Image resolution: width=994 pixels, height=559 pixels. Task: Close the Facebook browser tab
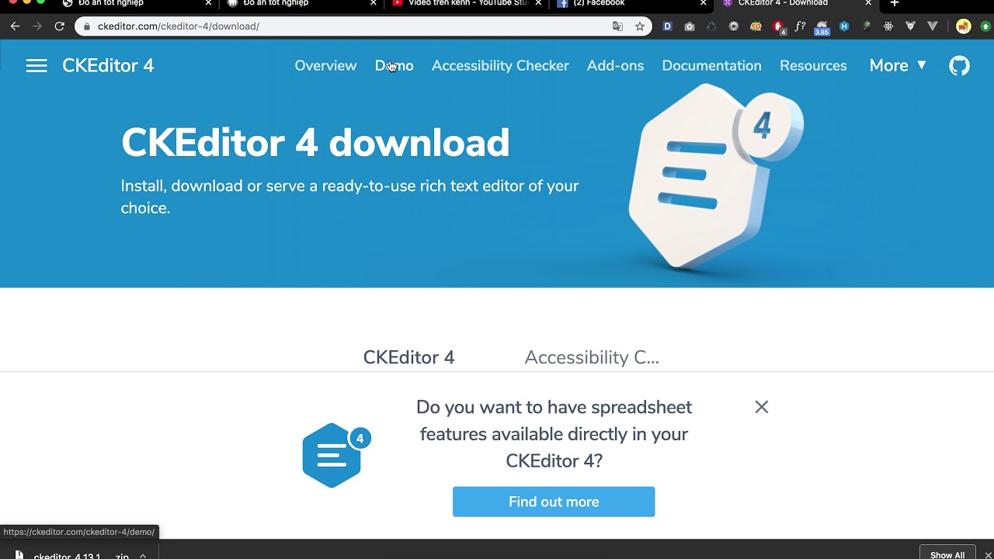point(704,4)
